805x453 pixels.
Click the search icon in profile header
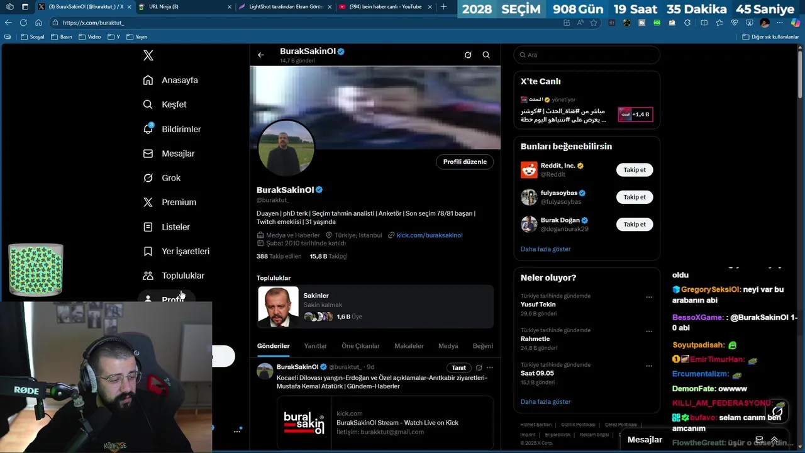[x=486, y=55]
